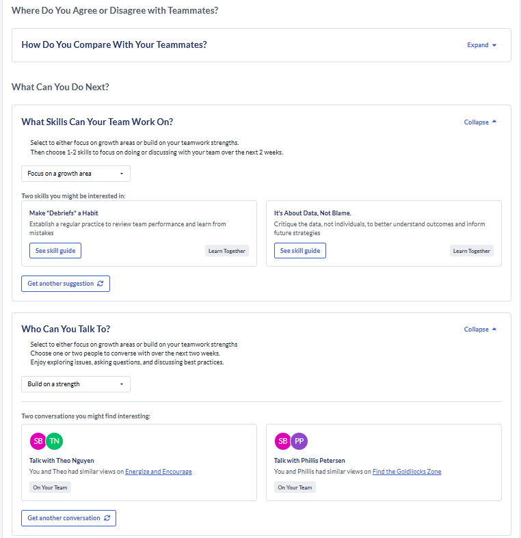Viewport: 521px width, 538px height.
Task: Click On Your Team tag under Theo Nguyen
Action: pyautogui.click(x=51, y=487)
